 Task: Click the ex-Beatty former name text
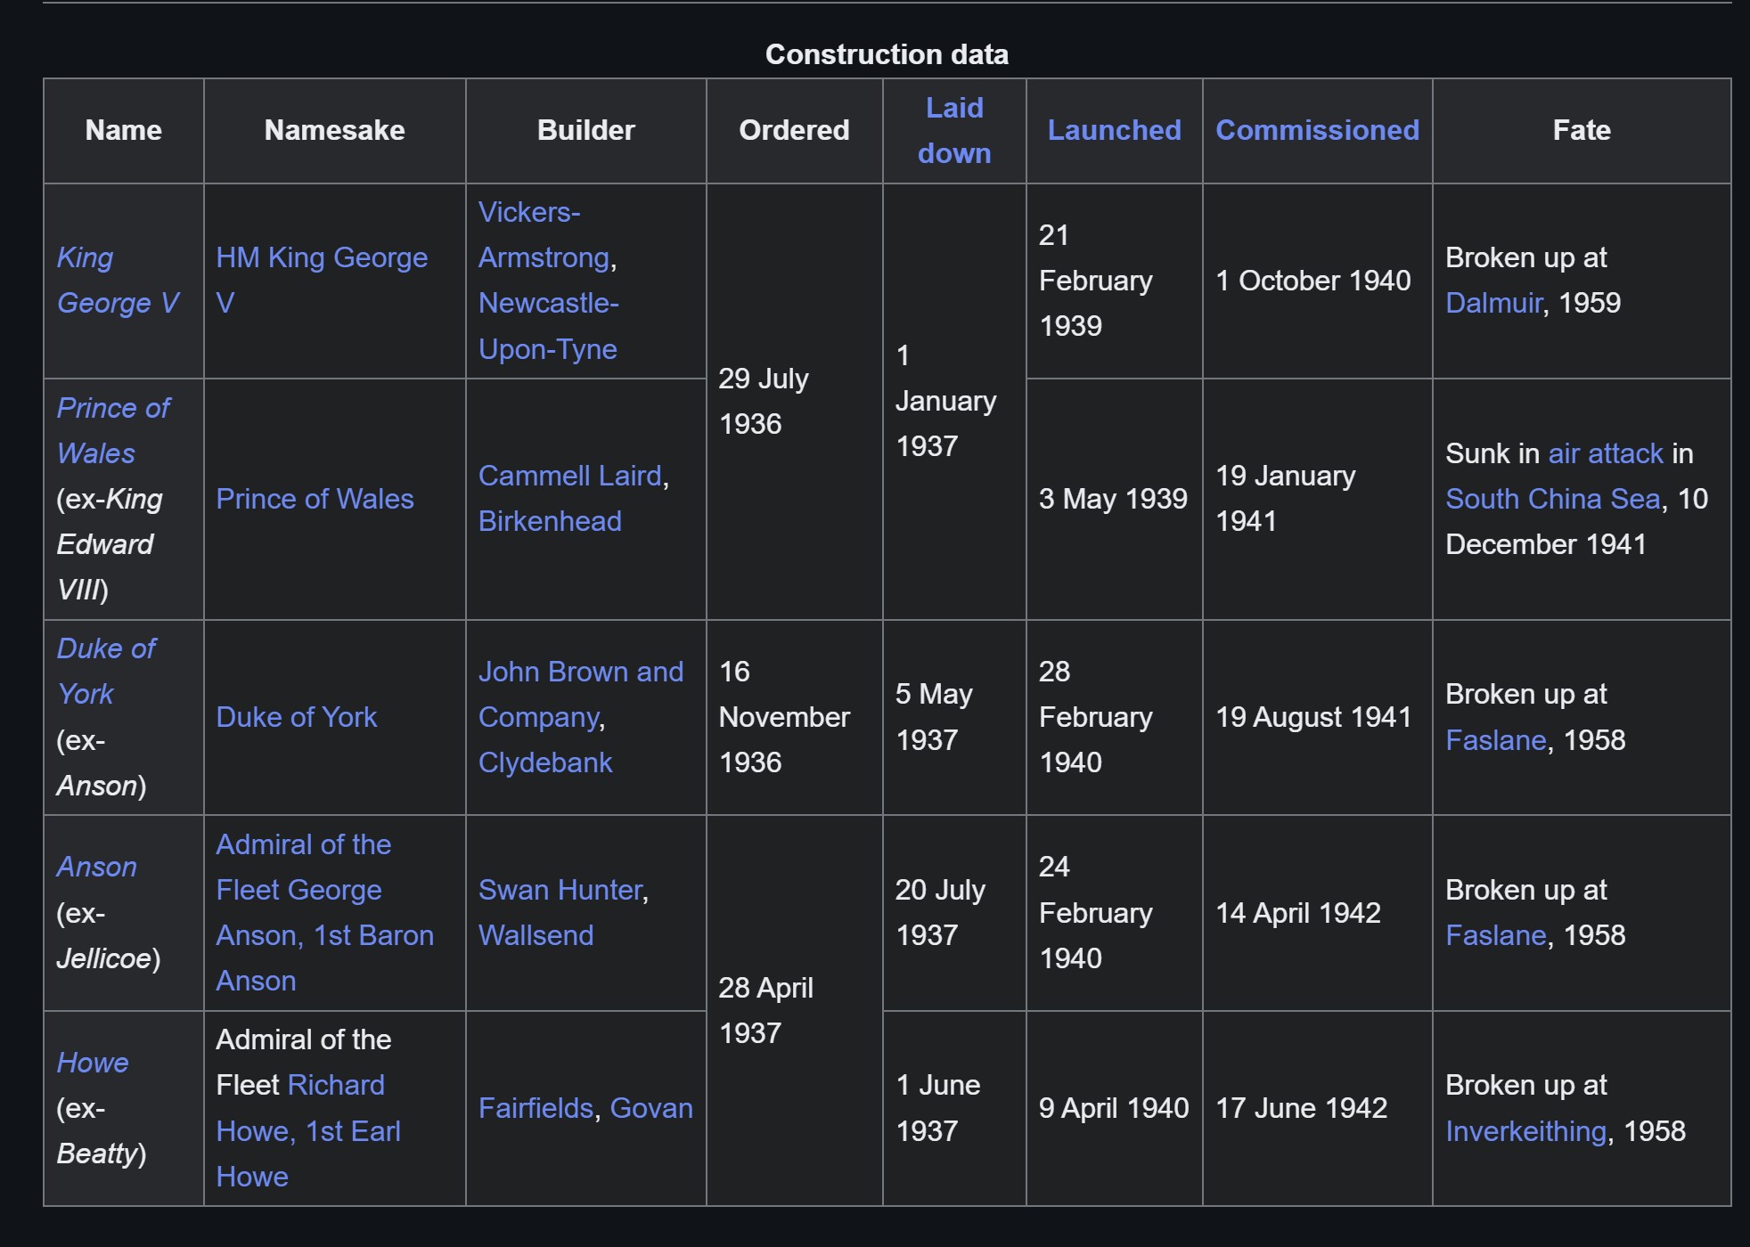coord(102,1131)
